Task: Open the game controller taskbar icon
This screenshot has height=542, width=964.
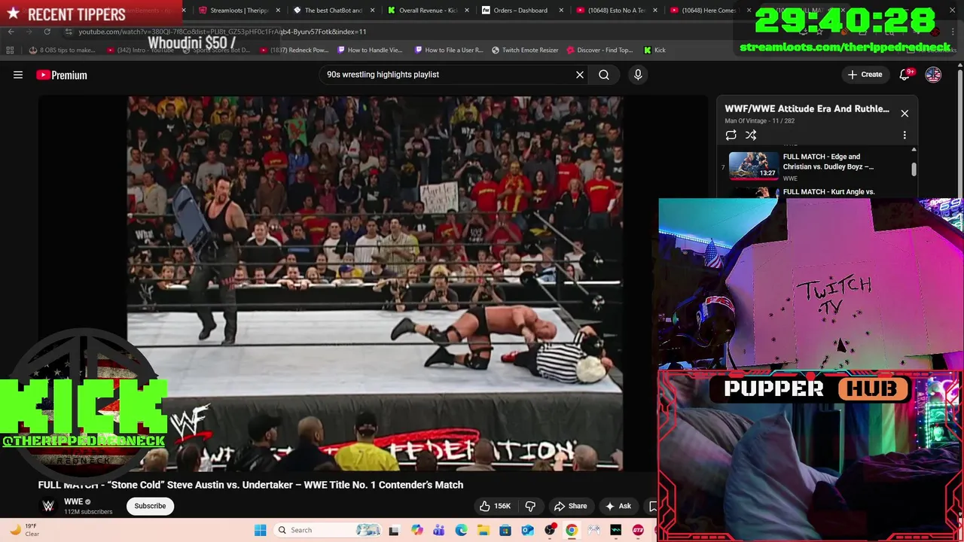Action: click(x=594, y=530)
